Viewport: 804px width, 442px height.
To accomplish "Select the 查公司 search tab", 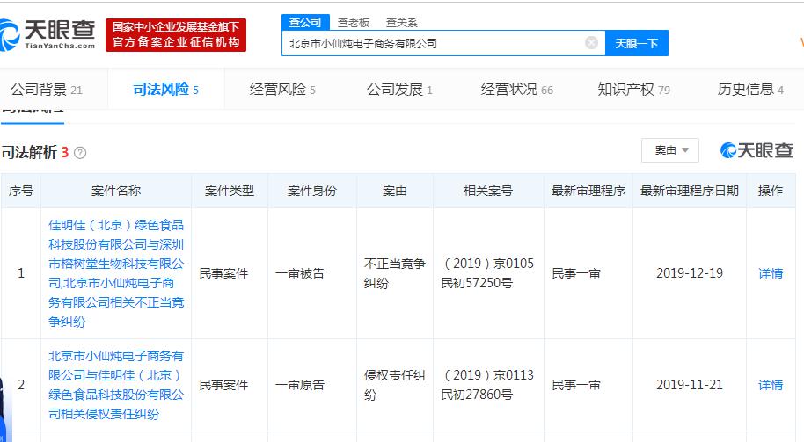I will pyautogui.click(x=305, y=23).
